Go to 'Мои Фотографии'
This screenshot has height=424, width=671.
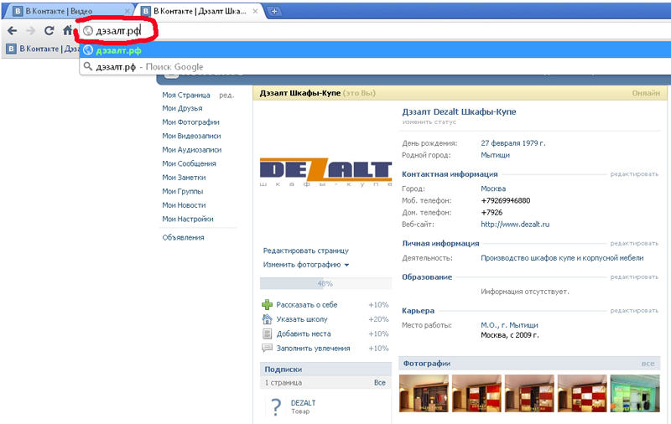point(191,122)
